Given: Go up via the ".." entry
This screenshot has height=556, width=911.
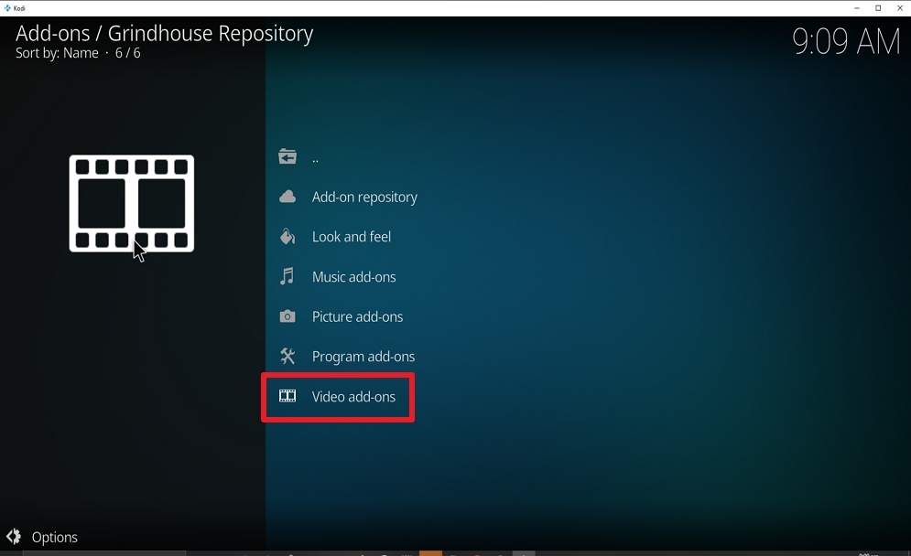Looking at the screenshot, I should (315, 158).
